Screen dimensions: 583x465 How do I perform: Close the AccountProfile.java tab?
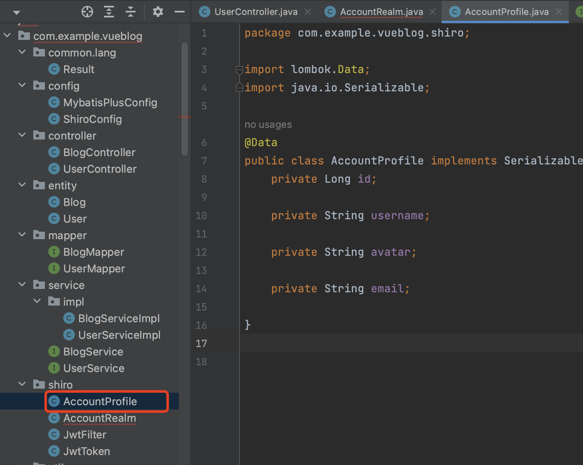(559, 12)
